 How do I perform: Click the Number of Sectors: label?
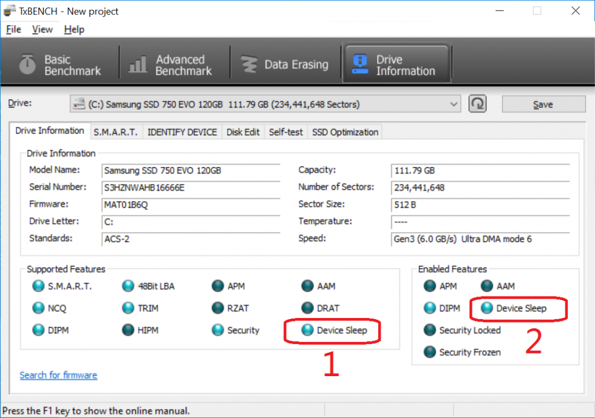coord(336,187)
